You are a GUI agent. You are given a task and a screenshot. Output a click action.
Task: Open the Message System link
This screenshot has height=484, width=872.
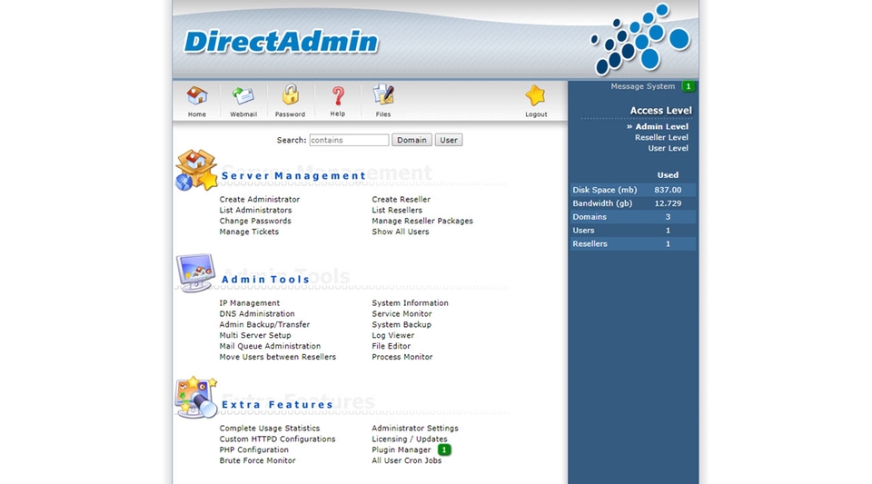point(642,86)
